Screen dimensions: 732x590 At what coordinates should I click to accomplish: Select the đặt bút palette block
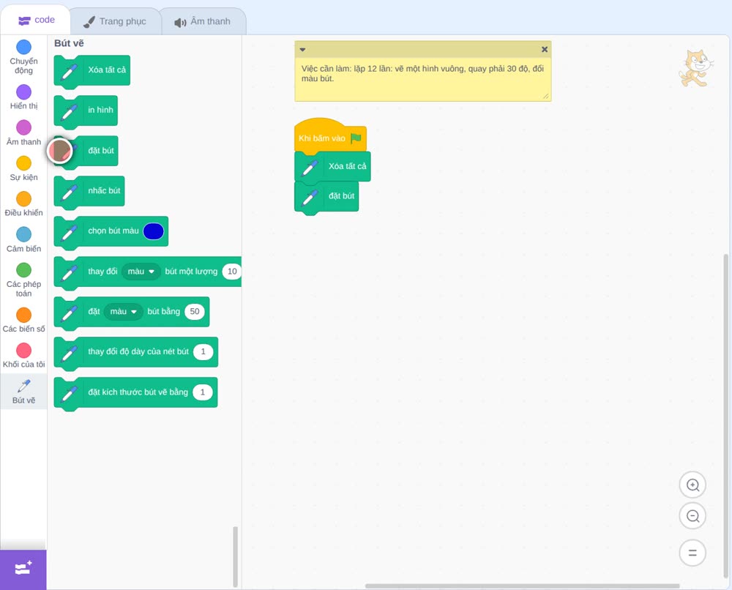click(86, 151)
